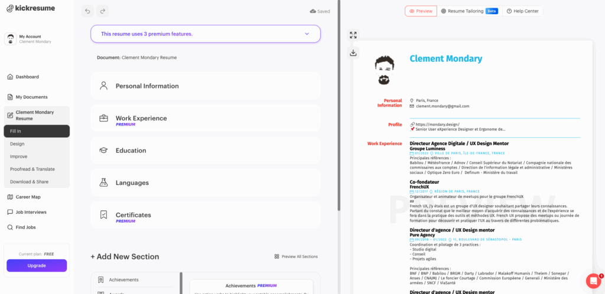Screen dimensions: 605x294
Task: Open Download & Share
Action: [x=37, y=181]
